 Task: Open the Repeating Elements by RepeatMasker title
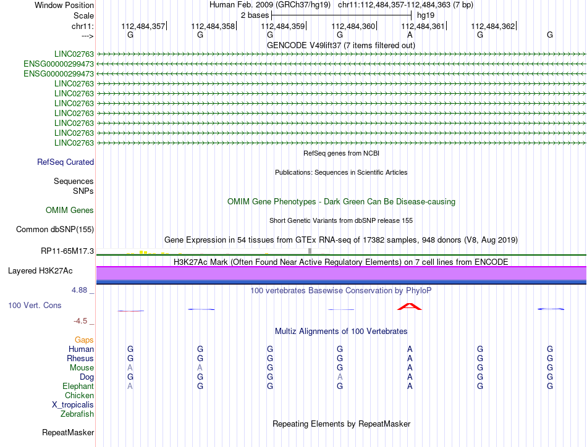point(341,424)
